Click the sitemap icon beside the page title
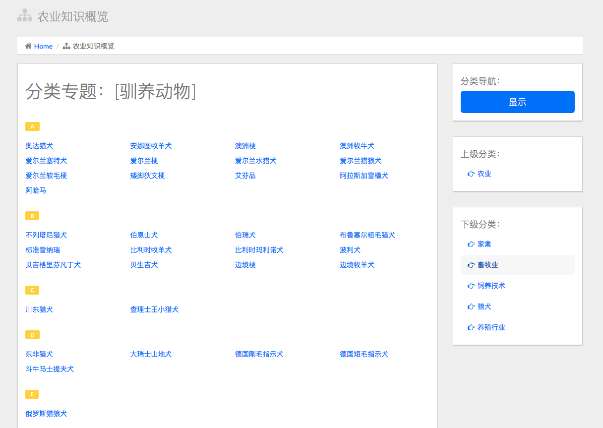603x428 pixels. (25, 16)
